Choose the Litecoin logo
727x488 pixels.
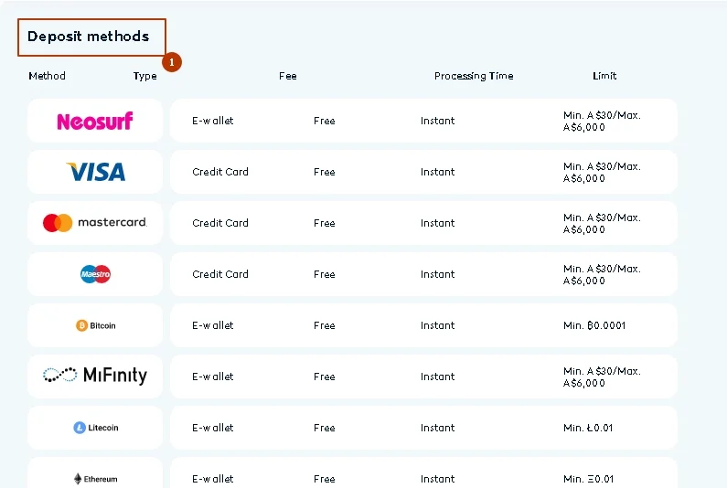pos(95,428)
